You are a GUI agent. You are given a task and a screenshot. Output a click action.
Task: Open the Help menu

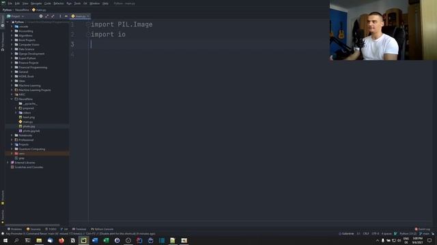click(x=105, y=3)
